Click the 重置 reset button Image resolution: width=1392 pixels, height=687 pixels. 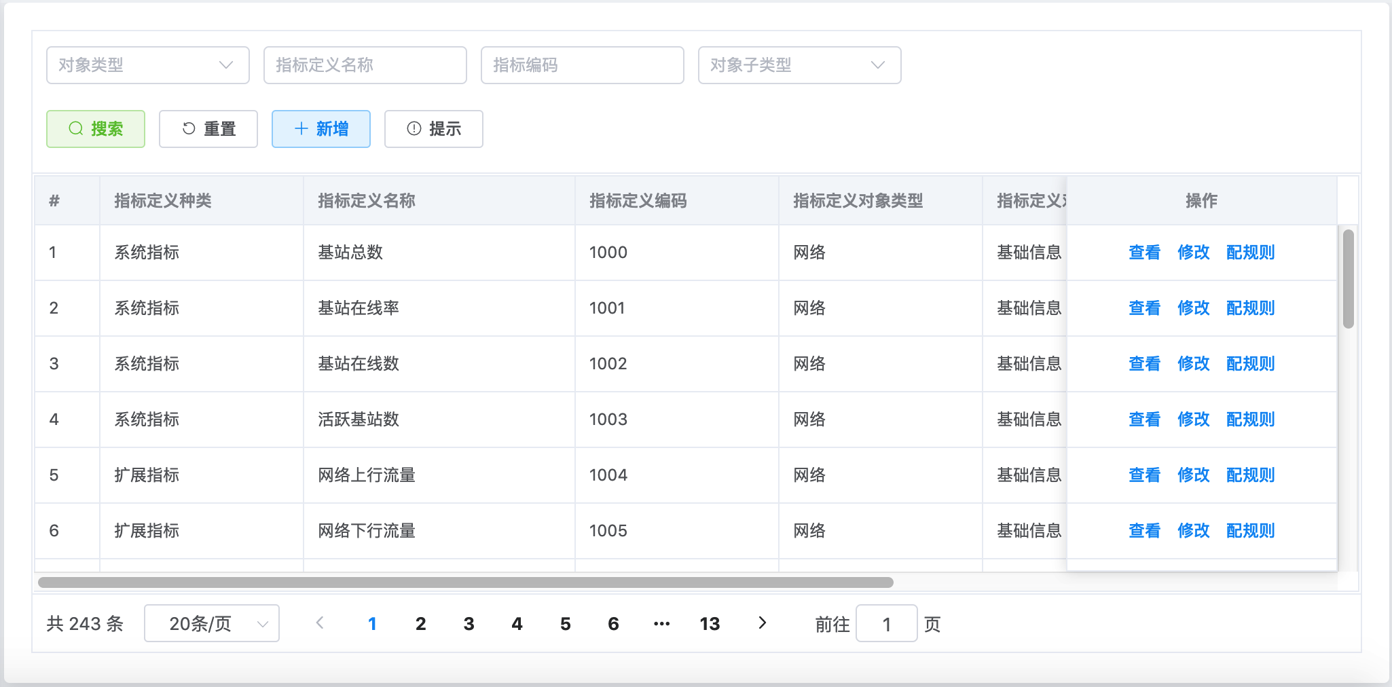[208, 129]
